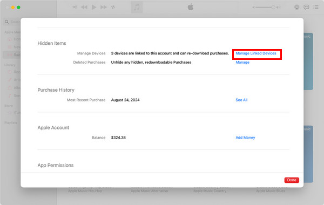Open See All purchase history
Image resolution: width=324 pixels, height=205 pixels.
coord(241,100)
